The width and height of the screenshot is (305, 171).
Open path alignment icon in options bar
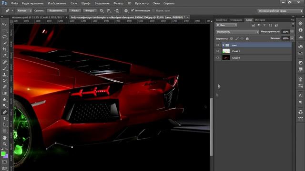pyautogui.click(x=109, y=11)
